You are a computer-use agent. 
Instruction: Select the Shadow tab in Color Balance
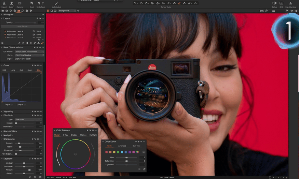pyautogui.click(x=74, y=135)
